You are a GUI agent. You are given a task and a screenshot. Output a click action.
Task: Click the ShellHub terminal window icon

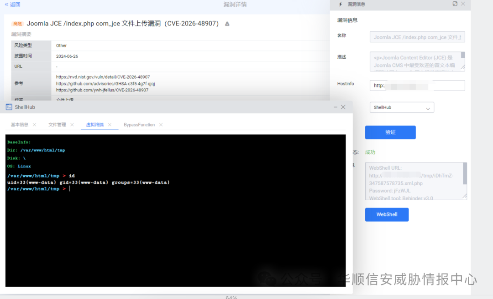pos(9,107)
